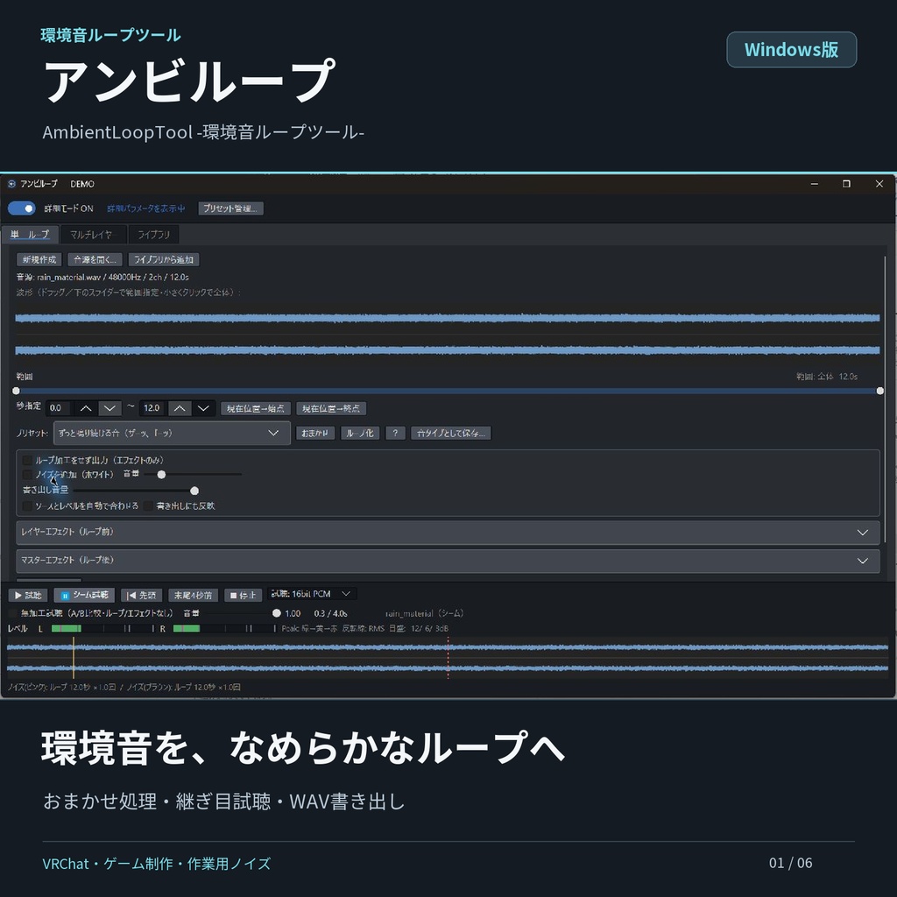The image size is (897, 897).
Task: Enable 書き出しにも反映 checkbox
Action: tap(148, 505)
